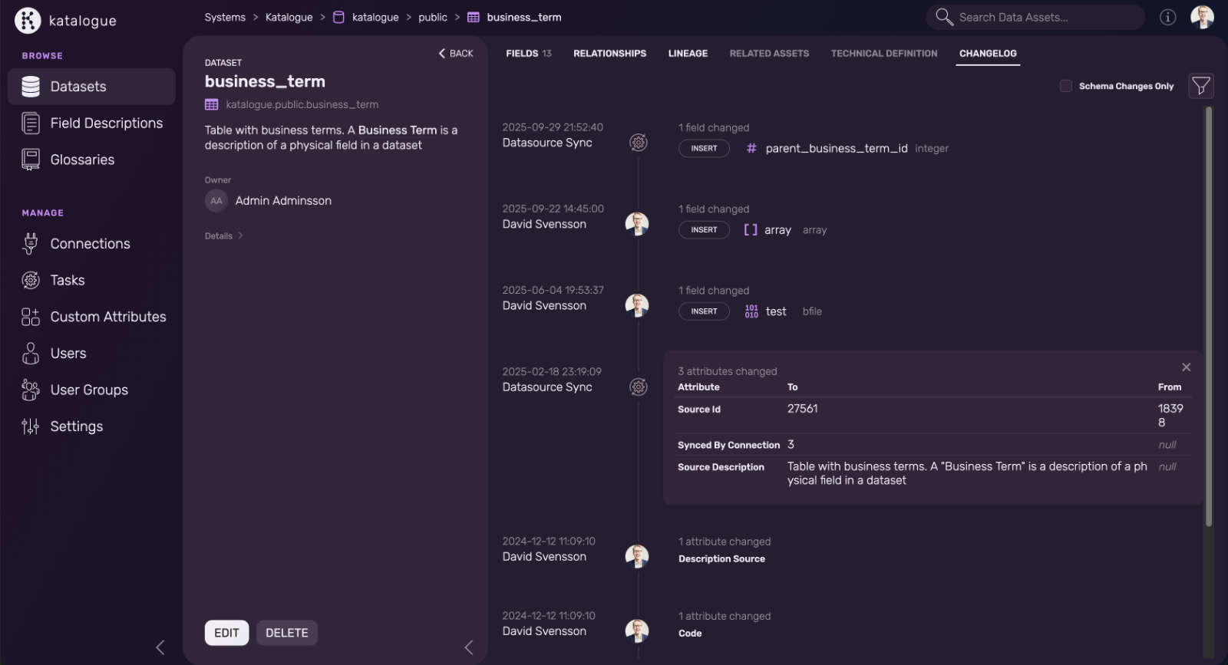
Task: Click the binary icon for test field
Action: (x=751, y=311)
